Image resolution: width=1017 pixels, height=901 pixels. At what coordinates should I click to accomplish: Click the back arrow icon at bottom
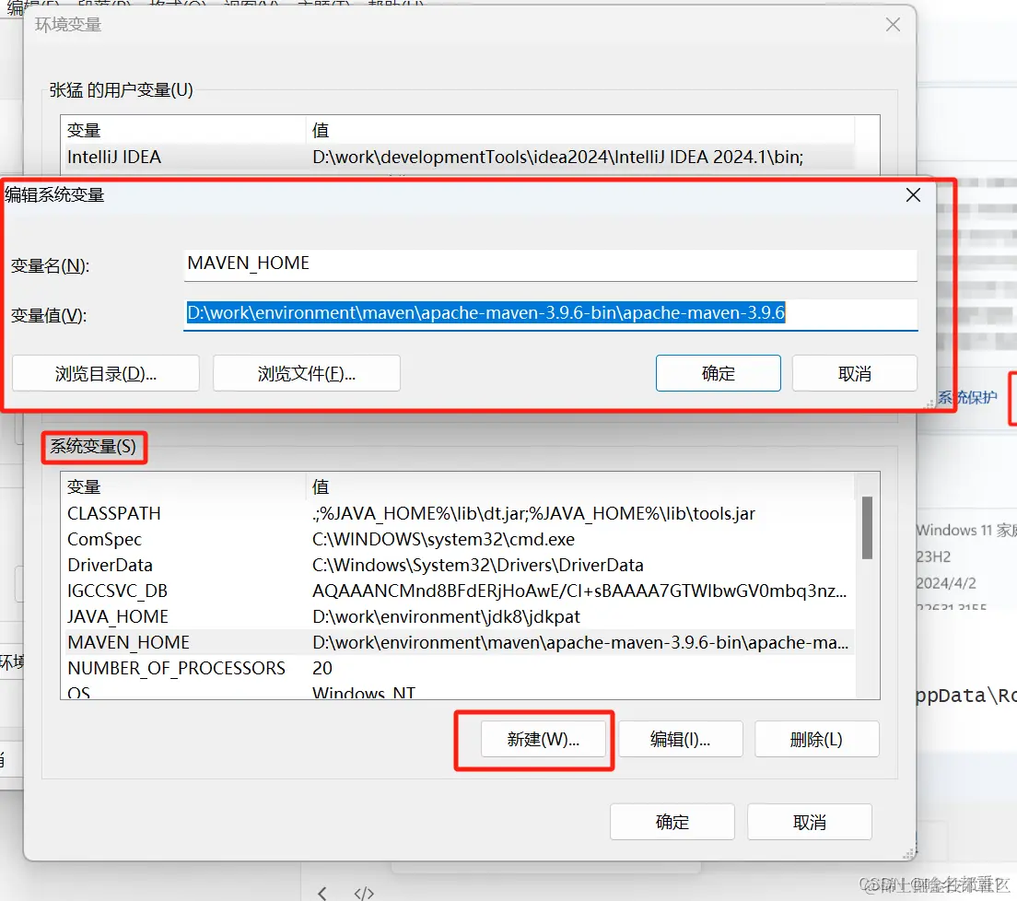[322, 894]
